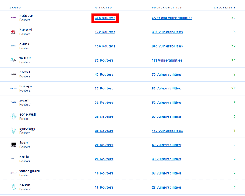245x196 pixels.
Task: View Over 500 Vulnerabilities for Netgear
Action: (x=172, y=18)
